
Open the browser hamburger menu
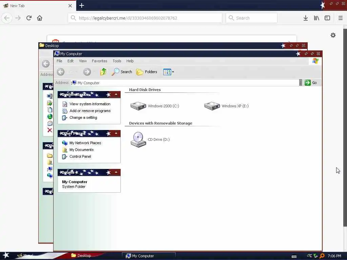(x=341, y=18)
